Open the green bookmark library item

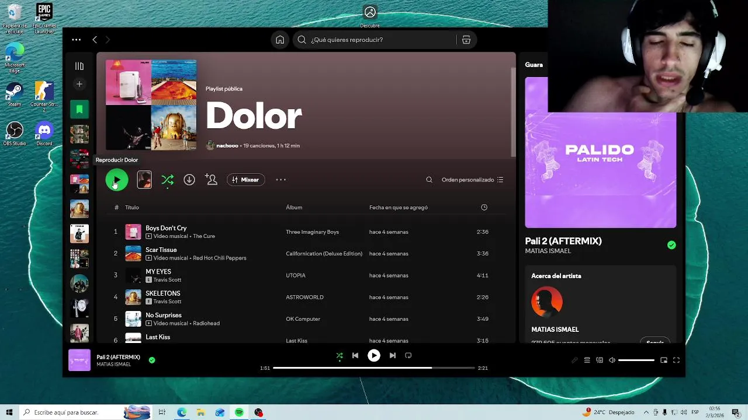pyautogui.click(x=79, y=109)
